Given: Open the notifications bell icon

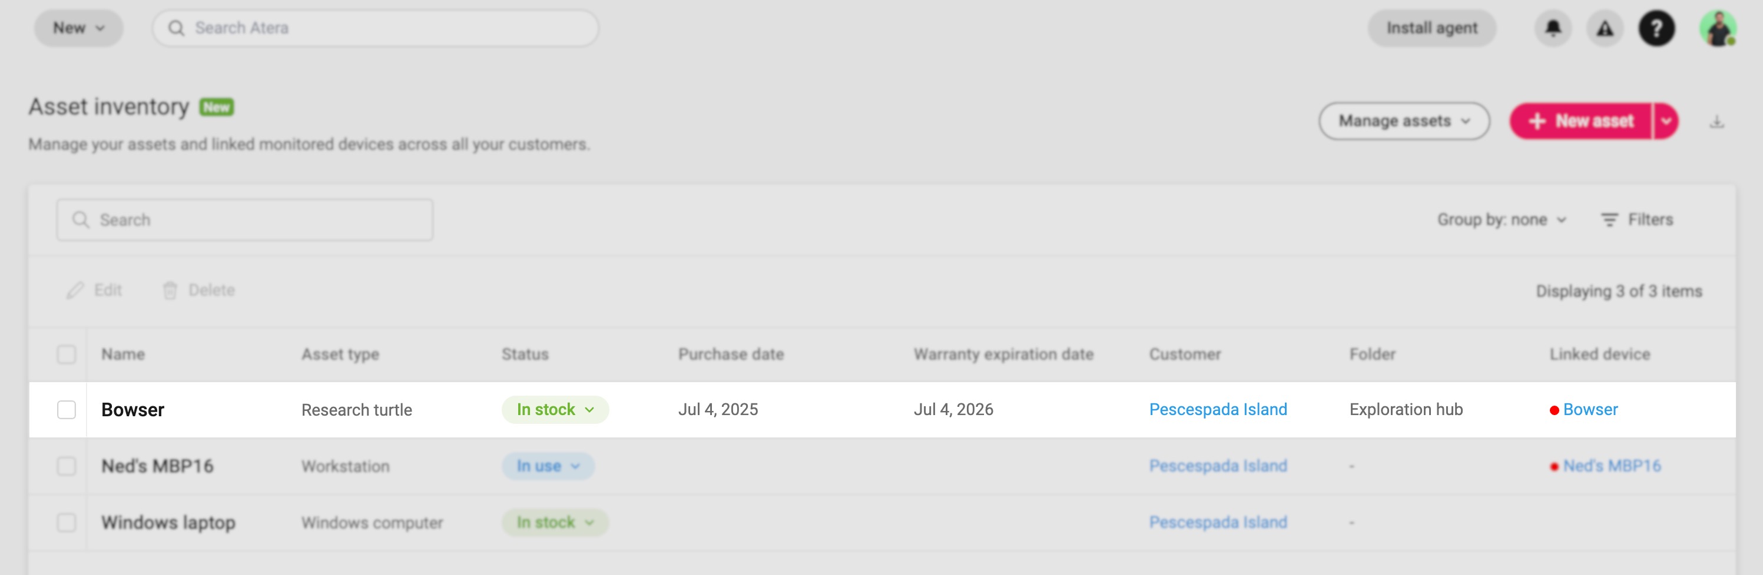Looking at the screenshot, I should click(1553, 28).
